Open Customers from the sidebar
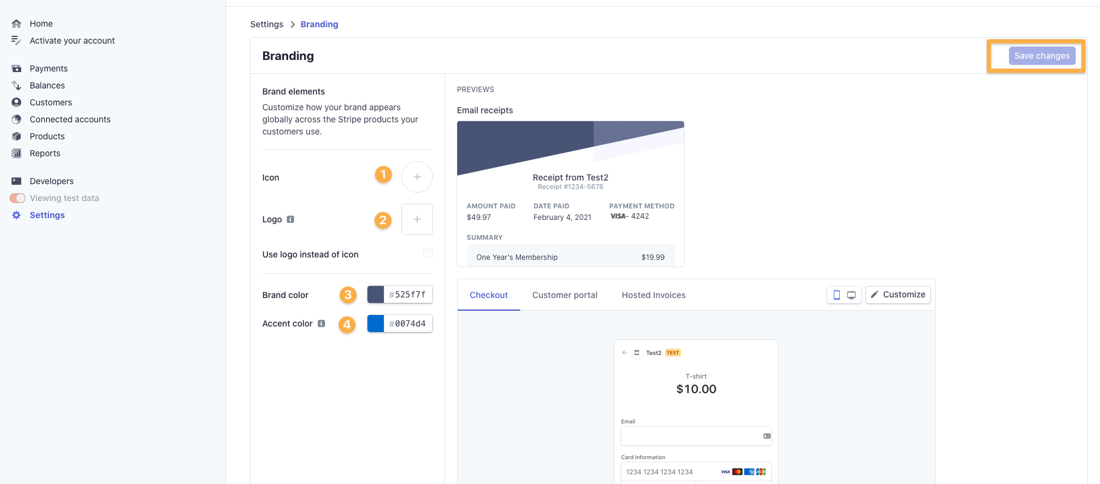 (51, 102)
